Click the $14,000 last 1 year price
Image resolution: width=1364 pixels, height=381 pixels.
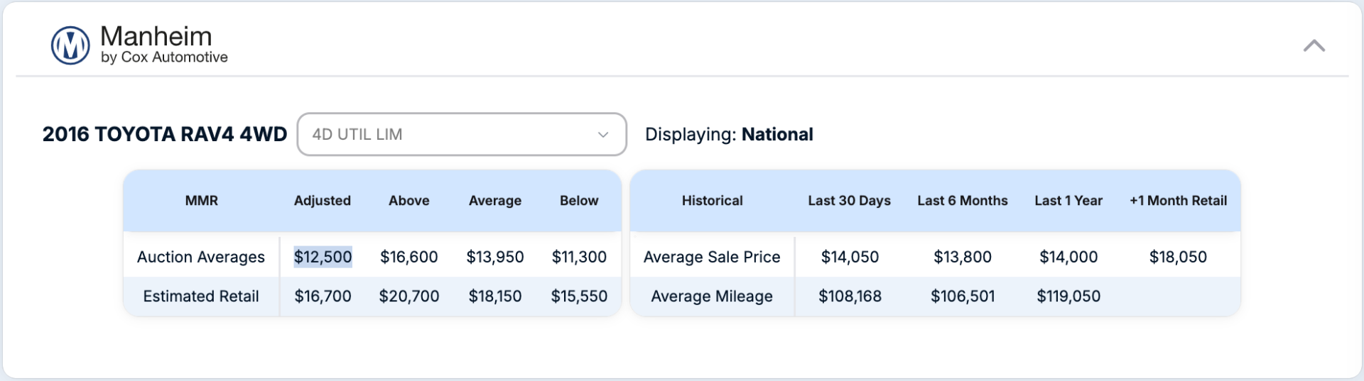coord(1069,257)
